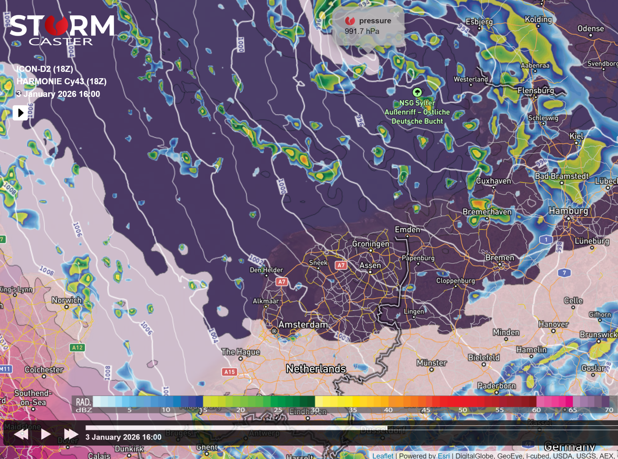Click the Emden label
The width and height of the screenshot is (618, 459).
tap(407, 229)
